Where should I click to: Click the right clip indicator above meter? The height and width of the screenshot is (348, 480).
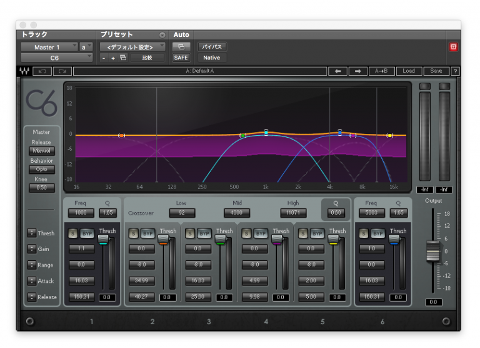tap(444, 86)
